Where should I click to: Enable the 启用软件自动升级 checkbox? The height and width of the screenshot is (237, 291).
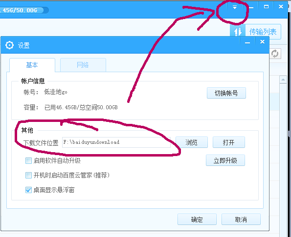(x=28, y=160)
